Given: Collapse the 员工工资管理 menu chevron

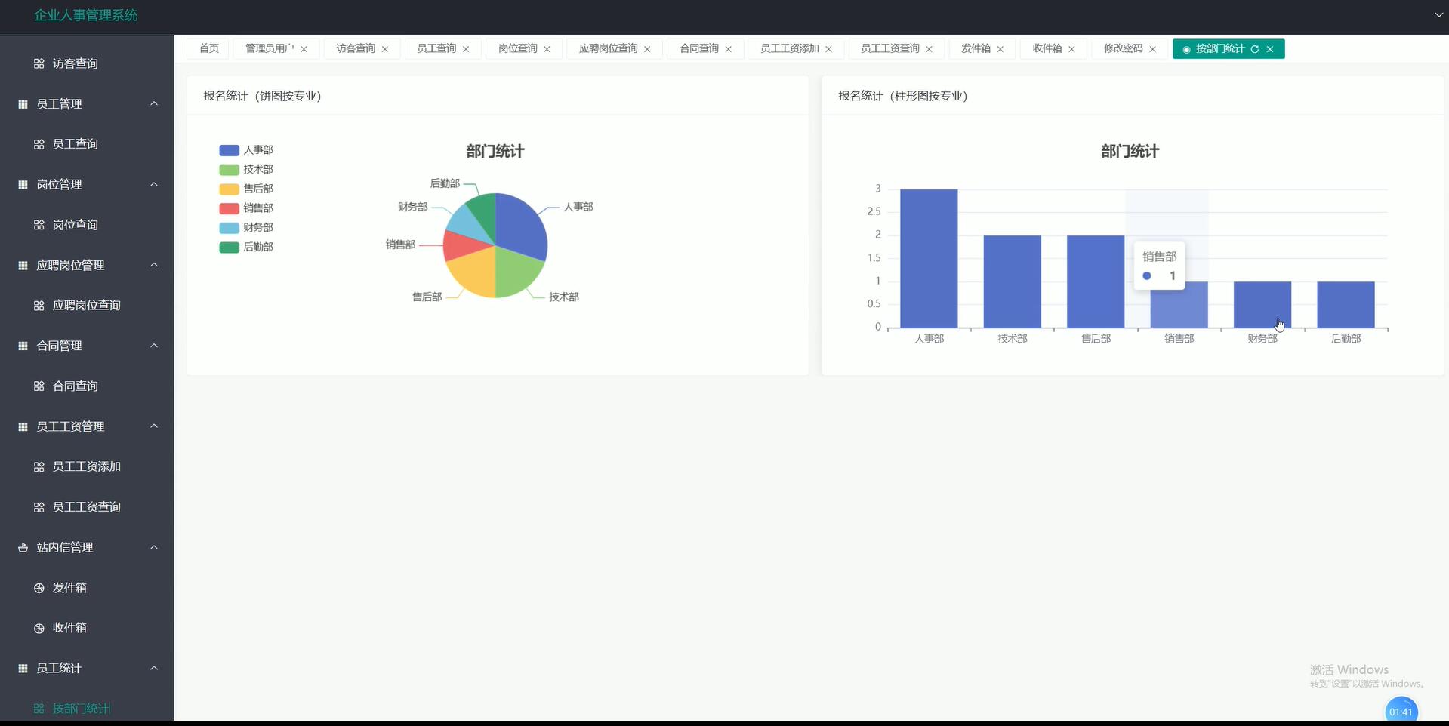Looking at the screenshot, I should [x=154, y=426].
